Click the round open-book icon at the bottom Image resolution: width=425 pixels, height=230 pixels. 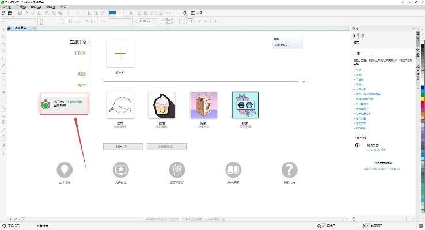pyautogui.click(x=233, y=170)
